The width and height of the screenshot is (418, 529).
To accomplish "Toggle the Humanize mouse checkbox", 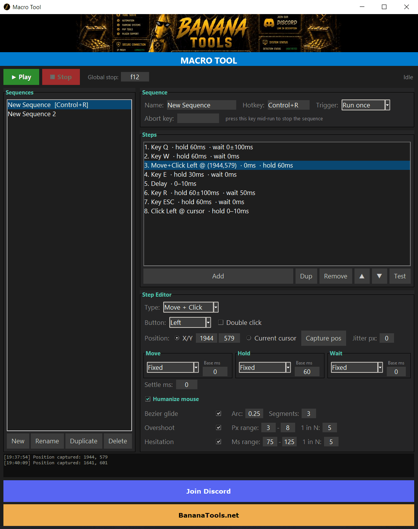I will [x=148, y=399].
